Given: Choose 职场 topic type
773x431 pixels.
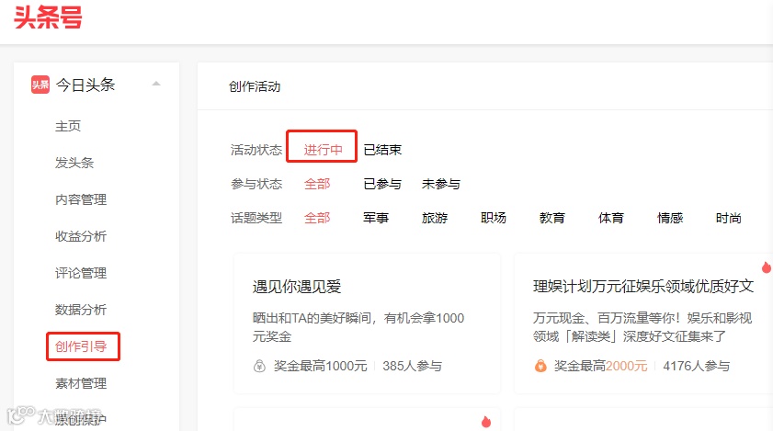Looking at the screenshot, I should tap(494, 218).
